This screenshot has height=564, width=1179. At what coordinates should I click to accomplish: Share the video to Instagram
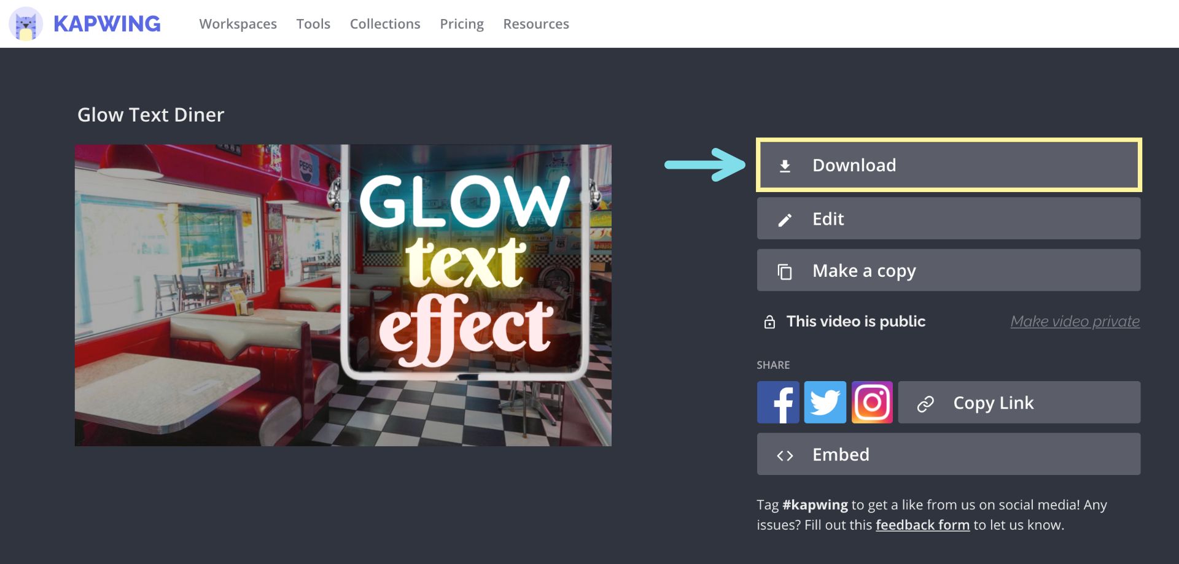tap(872, 403)
